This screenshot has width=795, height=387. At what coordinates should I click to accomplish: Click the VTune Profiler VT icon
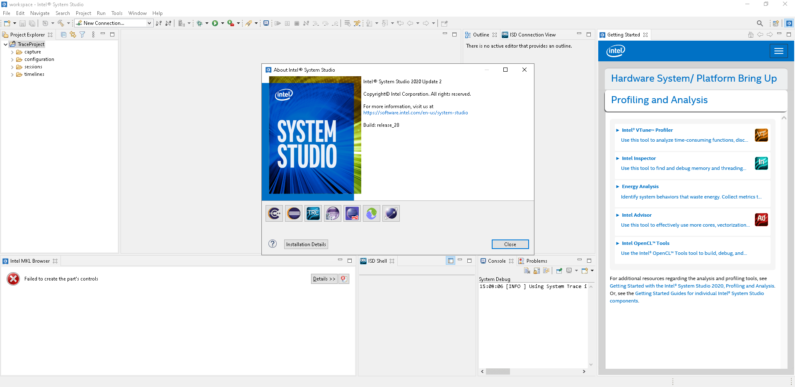click(x=761, y=135)
